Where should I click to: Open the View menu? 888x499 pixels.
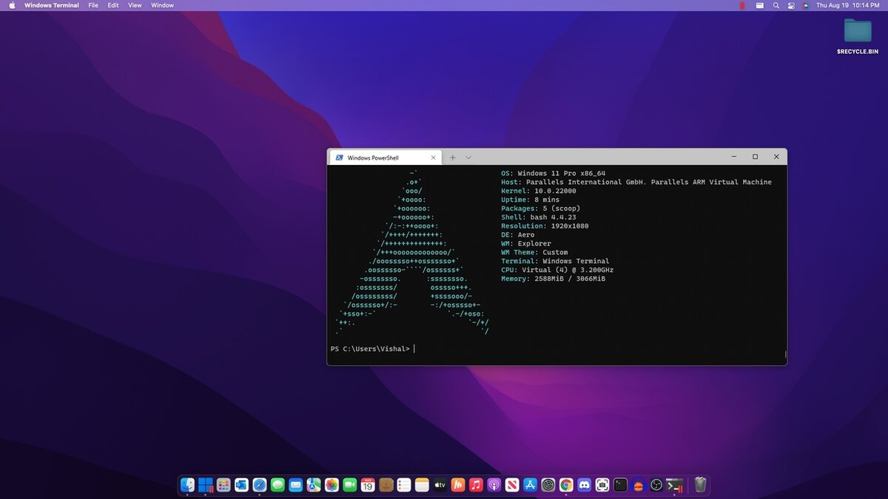[x=135, y=5]
